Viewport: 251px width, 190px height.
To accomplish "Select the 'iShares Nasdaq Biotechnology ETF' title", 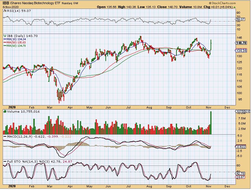I will point(35,3).
